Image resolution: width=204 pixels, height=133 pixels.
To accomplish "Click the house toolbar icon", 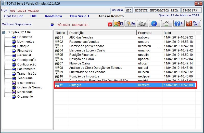I will tap(167, 23).
